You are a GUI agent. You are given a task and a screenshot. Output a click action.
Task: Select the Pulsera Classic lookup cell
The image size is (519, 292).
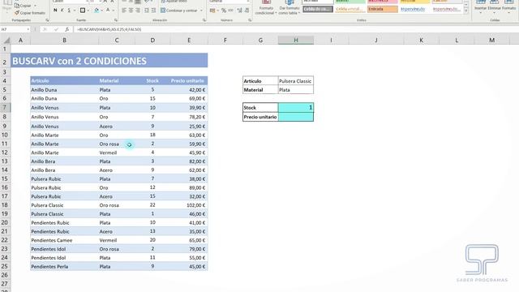pos(296,81)
